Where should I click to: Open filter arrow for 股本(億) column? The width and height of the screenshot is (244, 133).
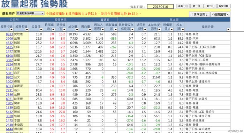click(183, 30)
